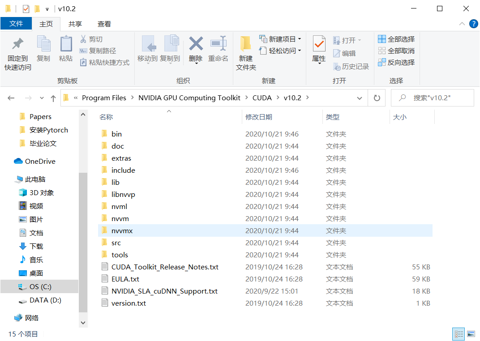The width and height of the screenshot is (480, 341).
Task: Click the Cut scissors command
Action: [91, 39]
